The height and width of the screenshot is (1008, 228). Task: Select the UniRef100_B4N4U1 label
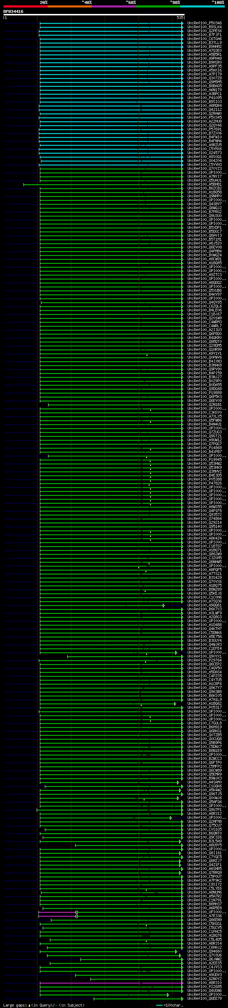click(204, 424)
